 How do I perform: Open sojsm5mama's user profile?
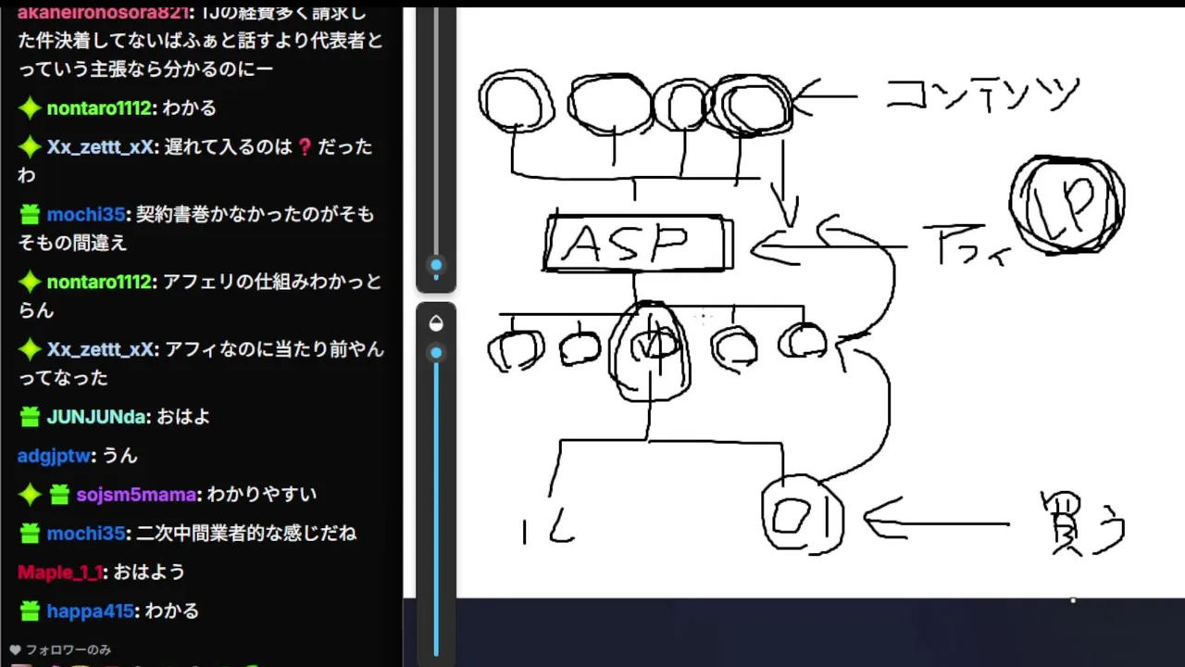(136, 495)
